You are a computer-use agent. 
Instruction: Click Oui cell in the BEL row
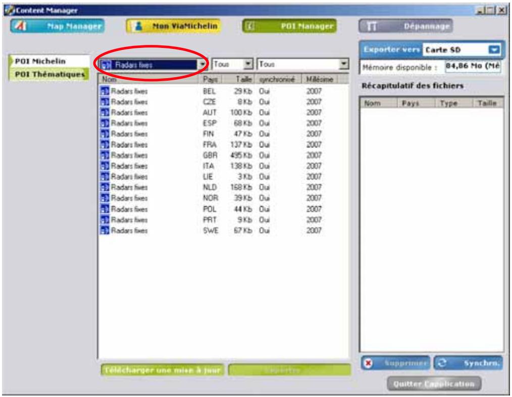tap(264, 91)
